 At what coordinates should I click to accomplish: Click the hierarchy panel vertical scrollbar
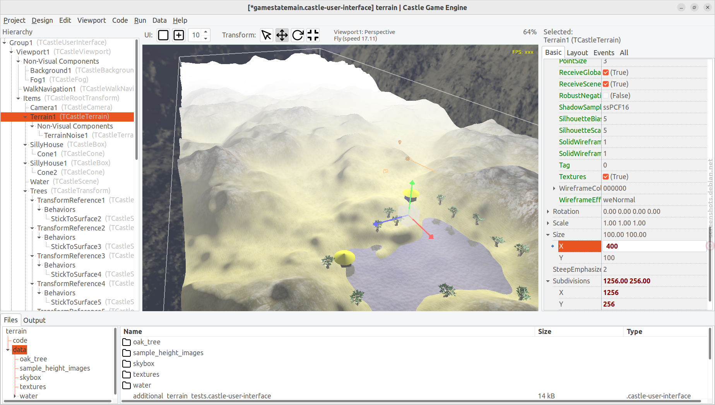point(137,100)
